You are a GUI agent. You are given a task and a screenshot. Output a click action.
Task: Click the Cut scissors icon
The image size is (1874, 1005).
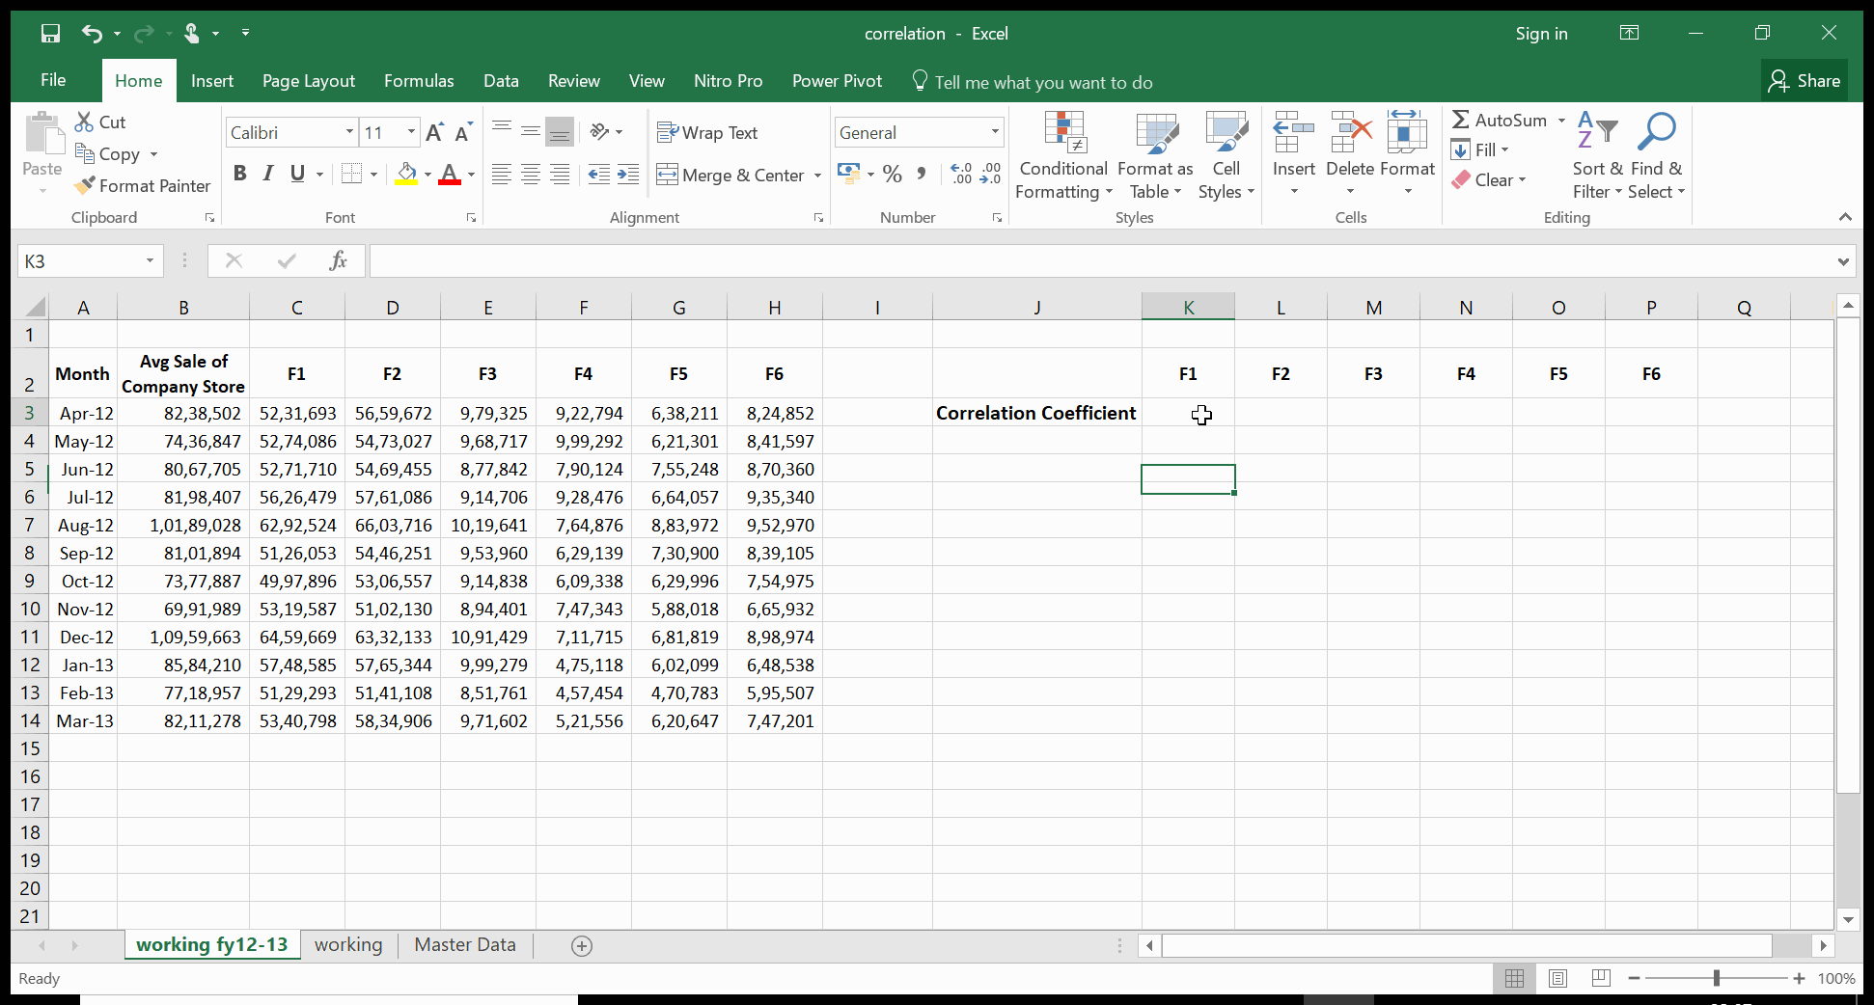85,122
